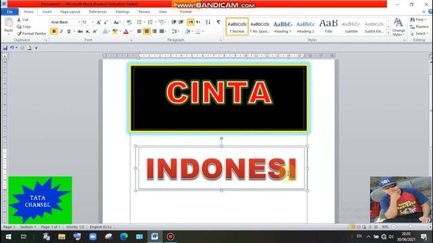Activate the Format Painter tool
The width and height of the screenshot is (433, 243).
coord(31,33)
